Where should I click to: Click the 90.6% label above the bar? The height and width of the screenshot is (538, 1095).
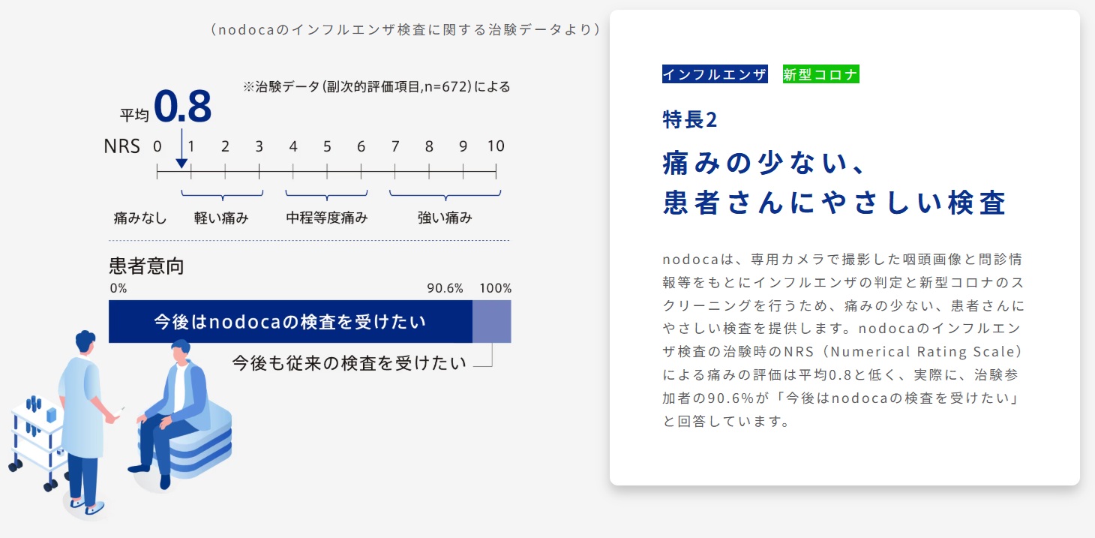point(445,288)
